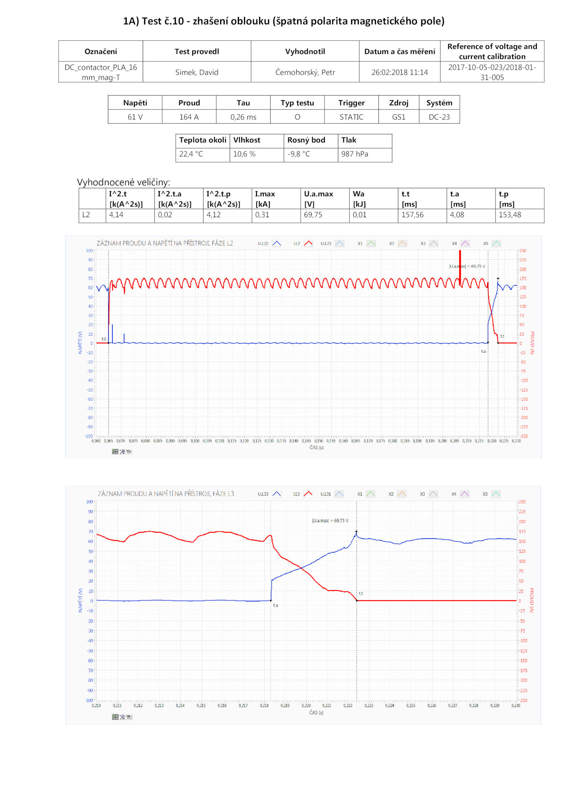Click the red I.L2 legend plot icon

[x=308, y=243]
